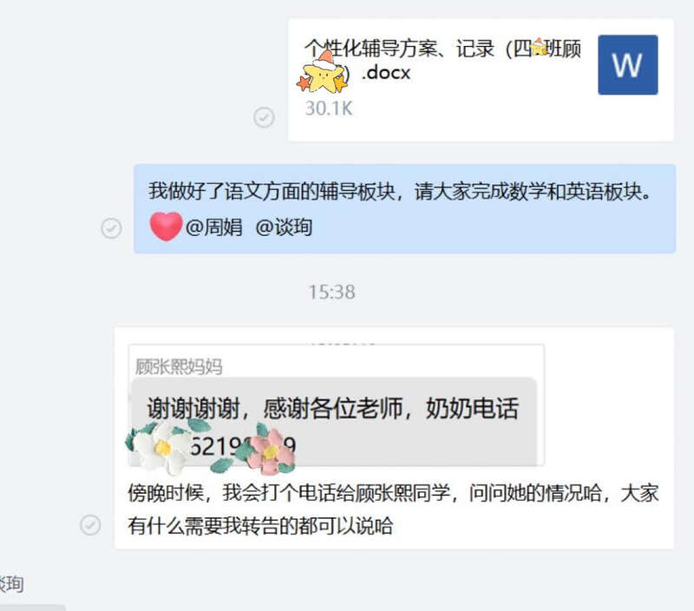Click the 30.1K file size label
Screen dimensions: 694x611
point(329,108)
